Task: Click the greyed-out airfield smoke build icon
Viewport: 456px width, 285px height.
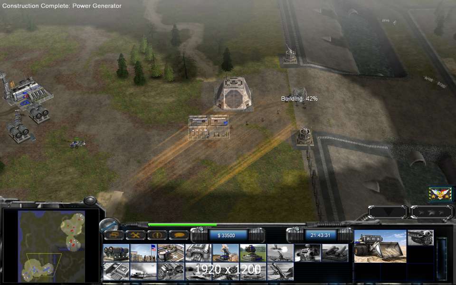Action: pos(143,271)
